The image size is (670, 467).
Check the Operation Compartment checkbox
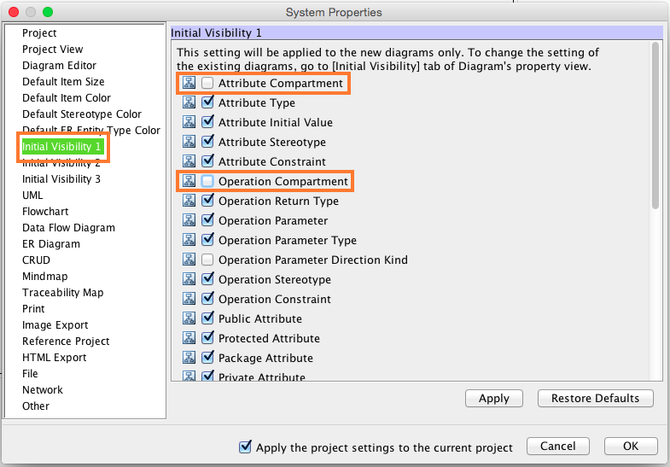pos(207,182)
